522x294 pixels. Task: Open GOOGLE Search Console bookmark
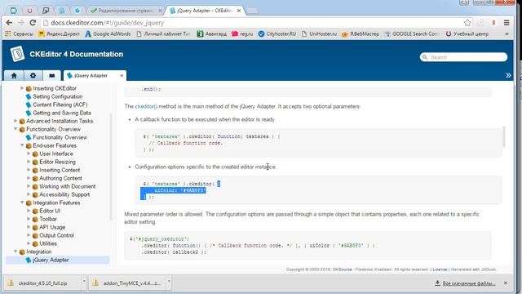[x=411, y=33]
